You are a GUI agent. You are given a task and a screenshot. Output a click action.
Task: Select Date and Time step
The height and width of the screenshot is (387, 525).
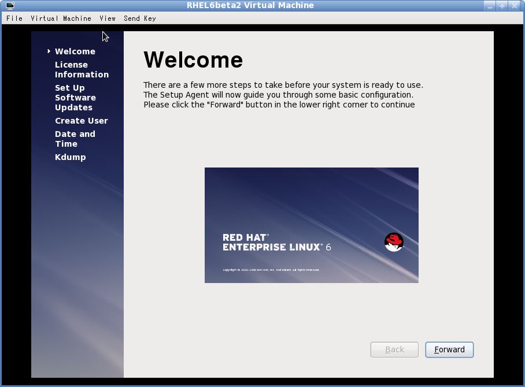point(75,139)
